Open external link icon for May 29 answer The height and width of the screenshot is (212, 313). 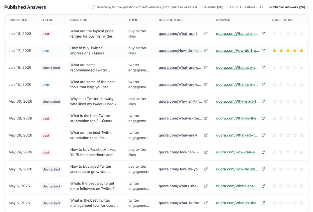(263, 119)
